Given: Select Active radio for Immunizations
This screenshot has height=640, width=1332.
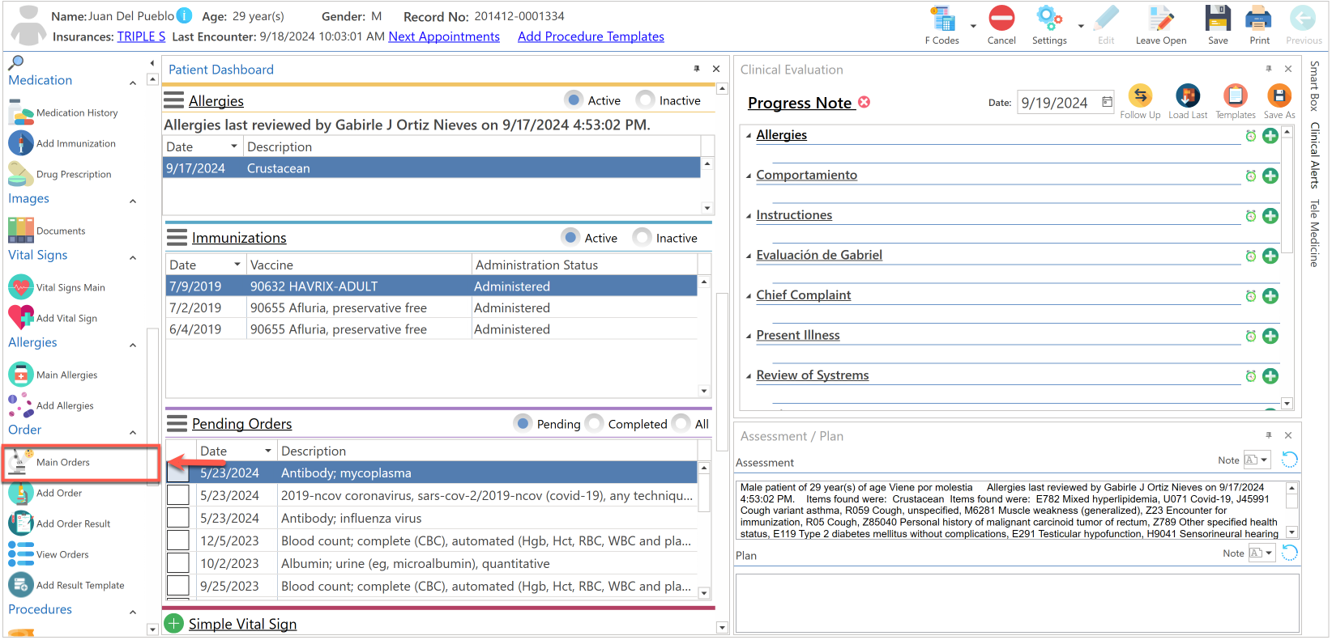Looking at the screenshot, I should coord(571,237).
